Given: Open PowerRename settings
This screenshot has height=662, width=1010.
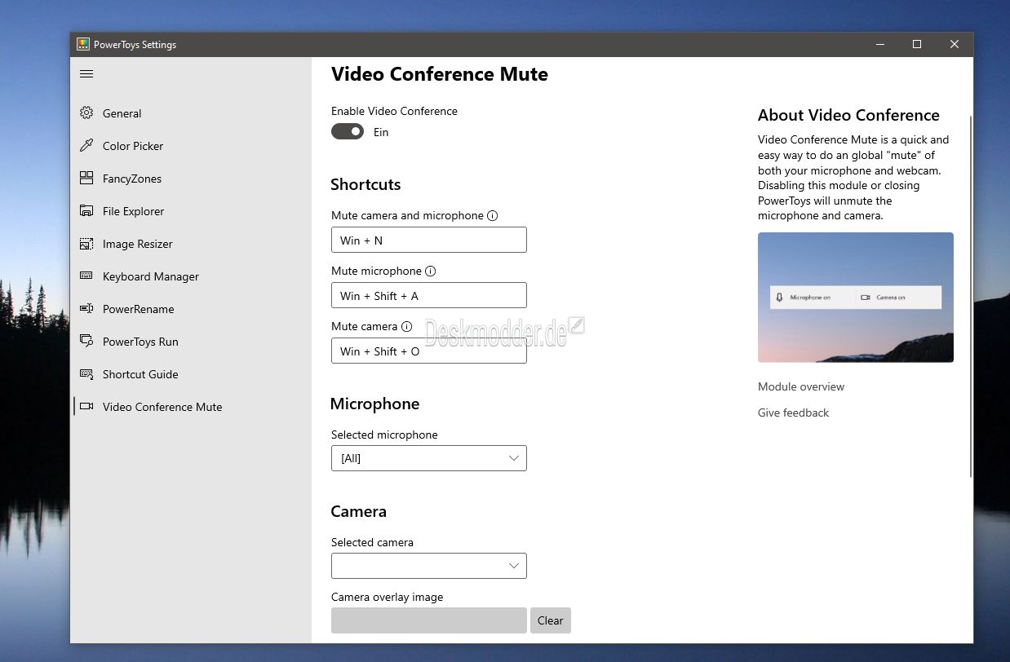Looking at the screenshot, I should tap(191, 309).
